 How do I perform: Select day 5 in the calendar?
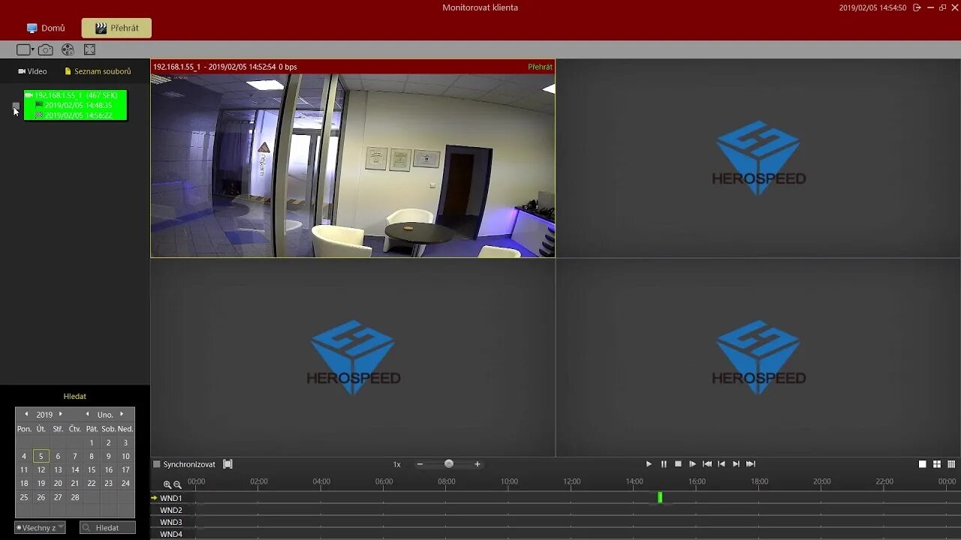pyautogui.click(x=41, y=456)
